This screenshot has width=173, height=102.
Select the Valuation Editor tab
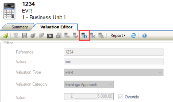coord(56,27)
